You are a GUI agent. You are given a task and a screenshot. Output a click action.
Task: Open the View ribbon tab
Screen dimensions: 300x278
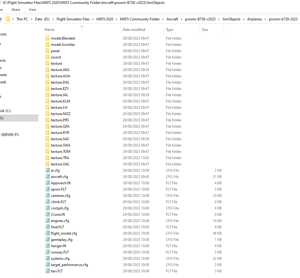[32, 10]
